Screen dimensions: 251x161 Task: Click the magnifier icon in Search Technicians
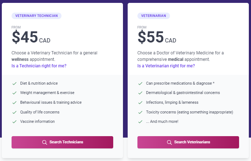(x=44, y=142)
